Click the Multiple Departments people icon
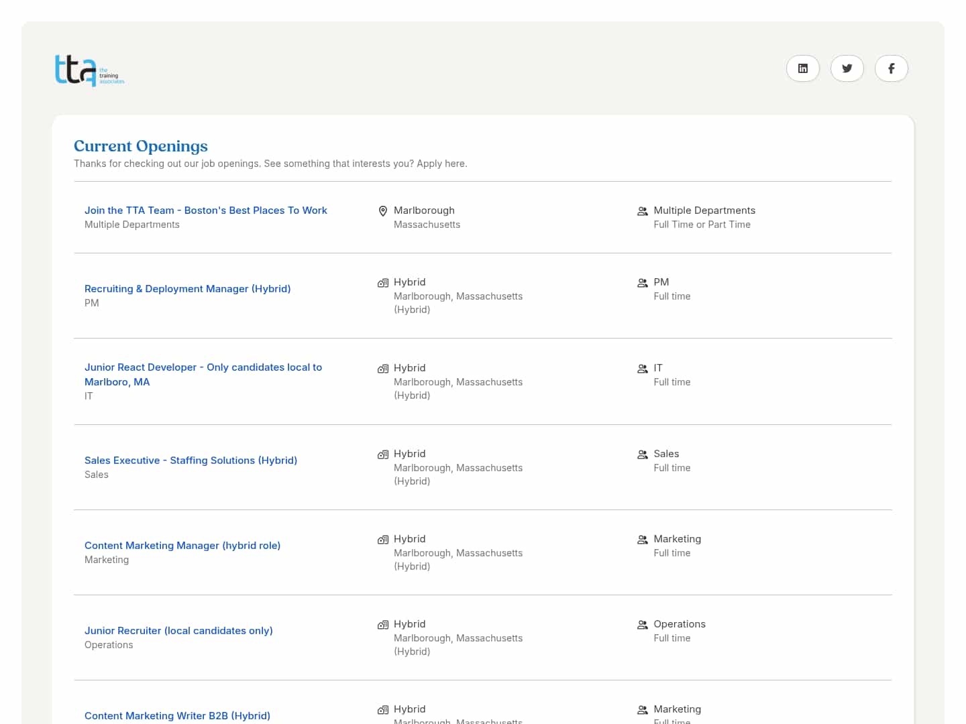966x724 pixels. [642, 211]
